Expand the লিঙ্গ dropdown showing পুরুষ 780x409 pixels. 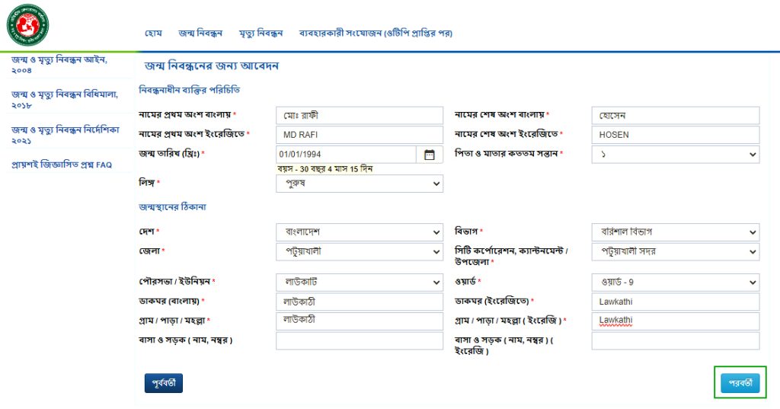pos(360,184)
